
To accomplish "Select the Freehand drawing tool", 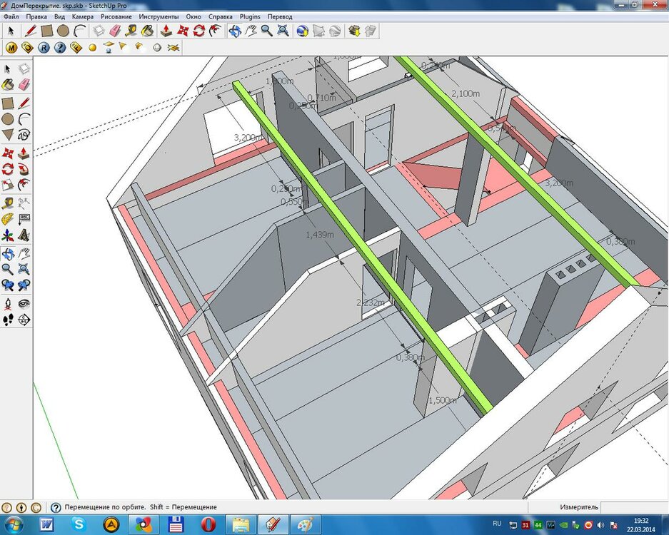I will 24,135.
